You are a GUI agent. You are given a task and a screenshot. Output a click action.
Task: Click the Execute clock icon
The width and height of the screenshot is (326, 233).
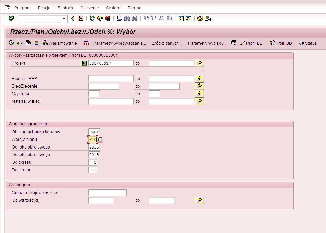pos(12,43)
